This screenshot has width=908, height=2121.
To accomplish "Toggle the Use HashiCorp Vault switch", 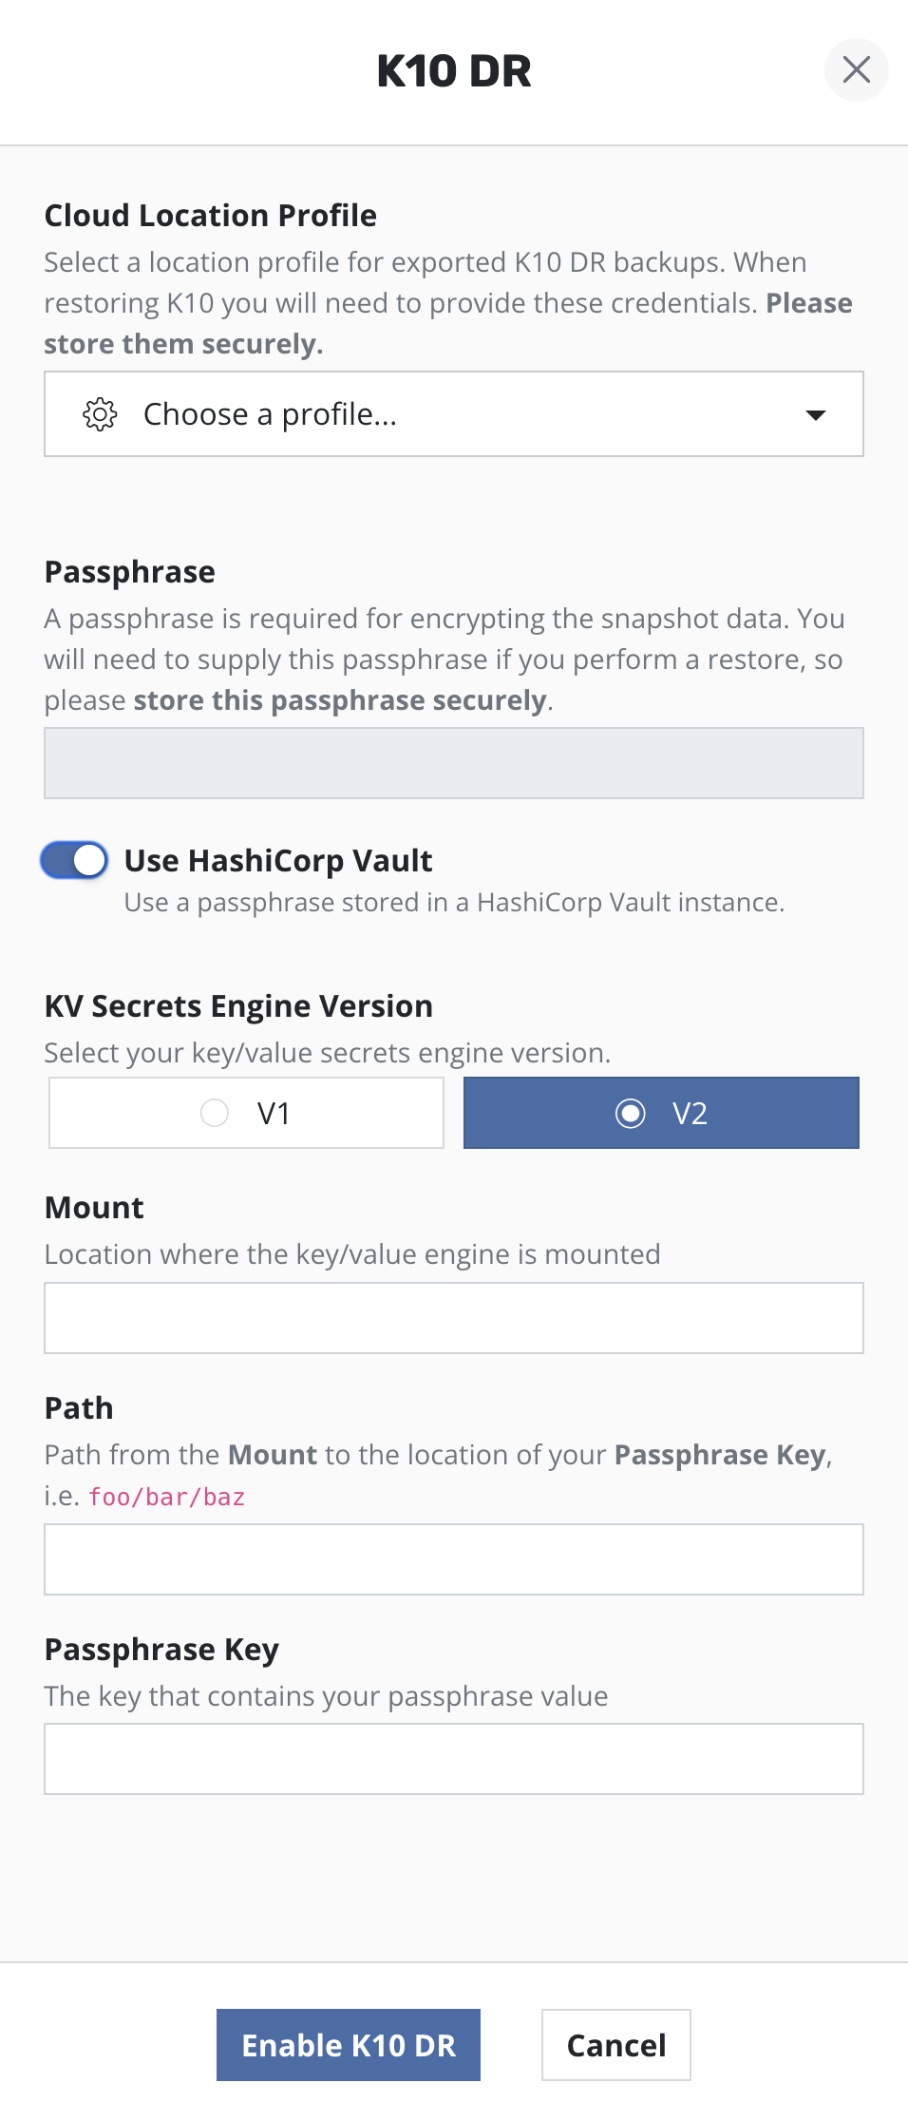I will 74,860.
